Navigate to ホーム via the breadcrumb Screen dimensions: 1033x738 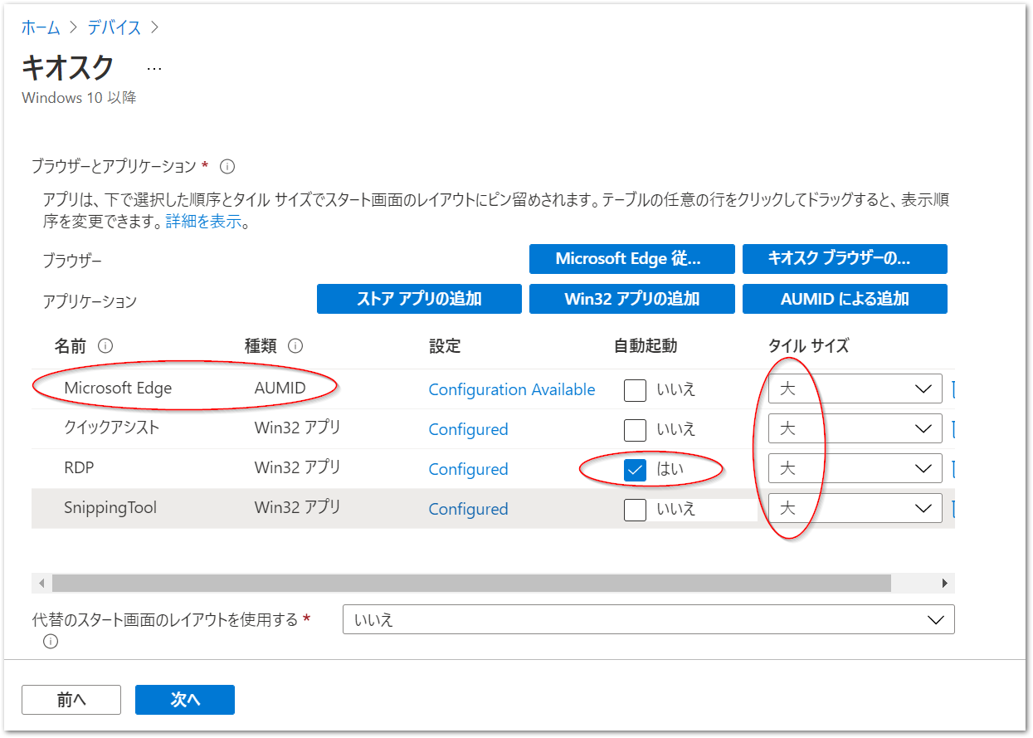click(x=41, y=27)
